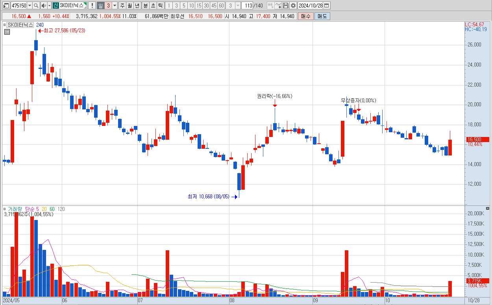The height and width of the screenshot is (305, 492).
Task: Click the red up triangle beside 16,500
Action: [29, 16]
